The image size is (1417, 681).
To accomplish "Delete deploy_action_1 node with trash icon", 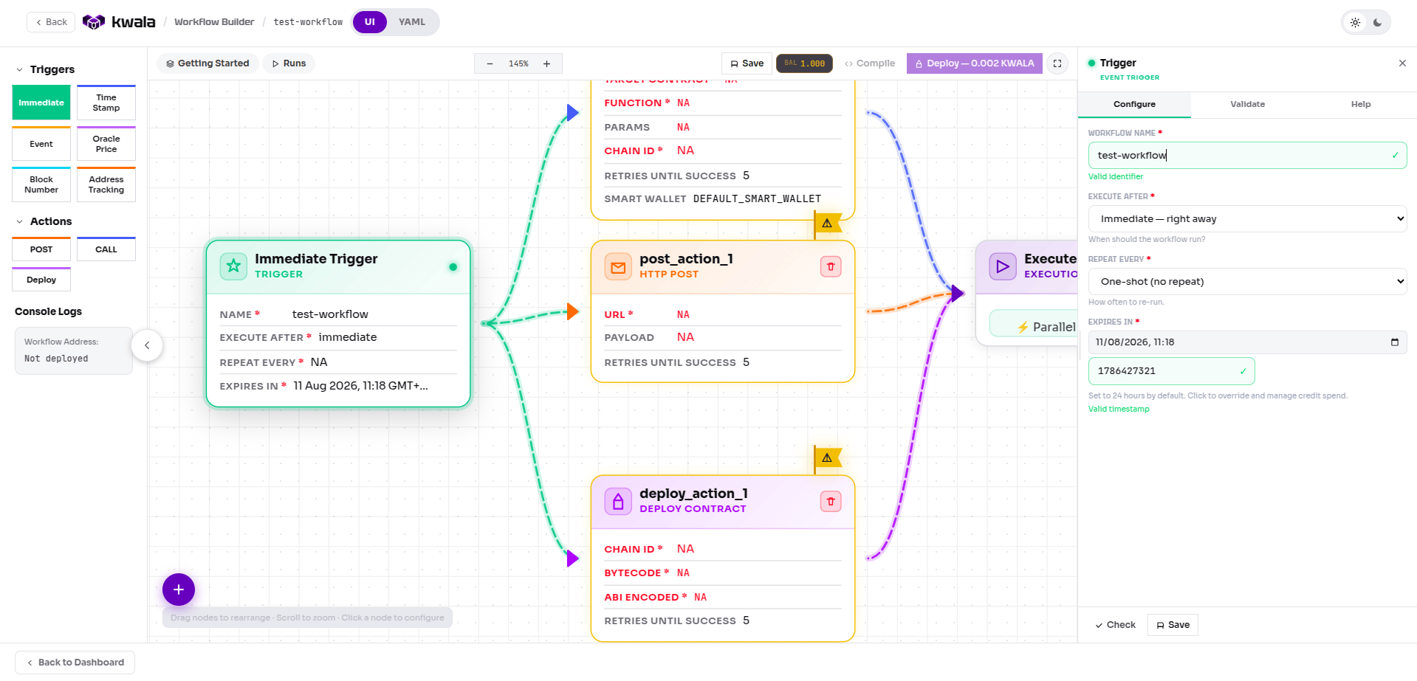I will coord(831,502).
